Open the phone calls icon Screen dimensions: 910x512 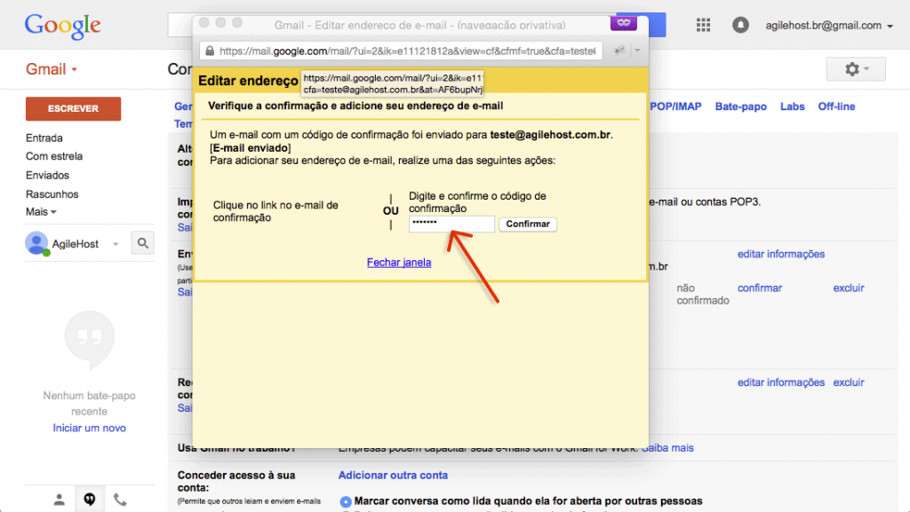(120, 500)
